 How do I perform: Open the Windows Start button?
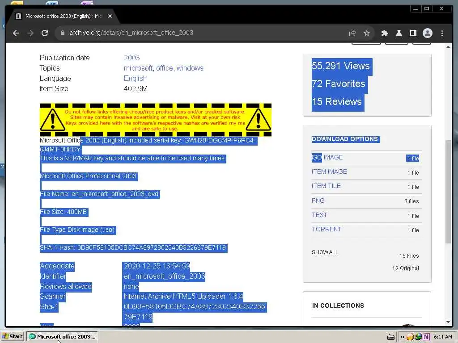(12, 337)
